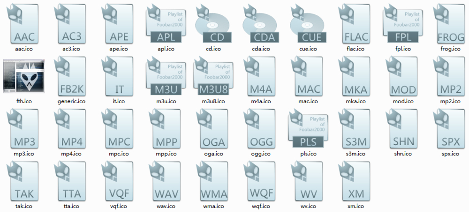Select the MP3 file icon
Viewport: 469px width, 212px height.
pyautogui.click(x=23, y=129)
